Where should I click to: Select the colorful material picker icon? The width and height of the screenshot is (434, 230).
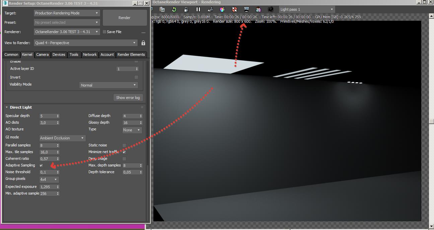(x=222, y=9)
